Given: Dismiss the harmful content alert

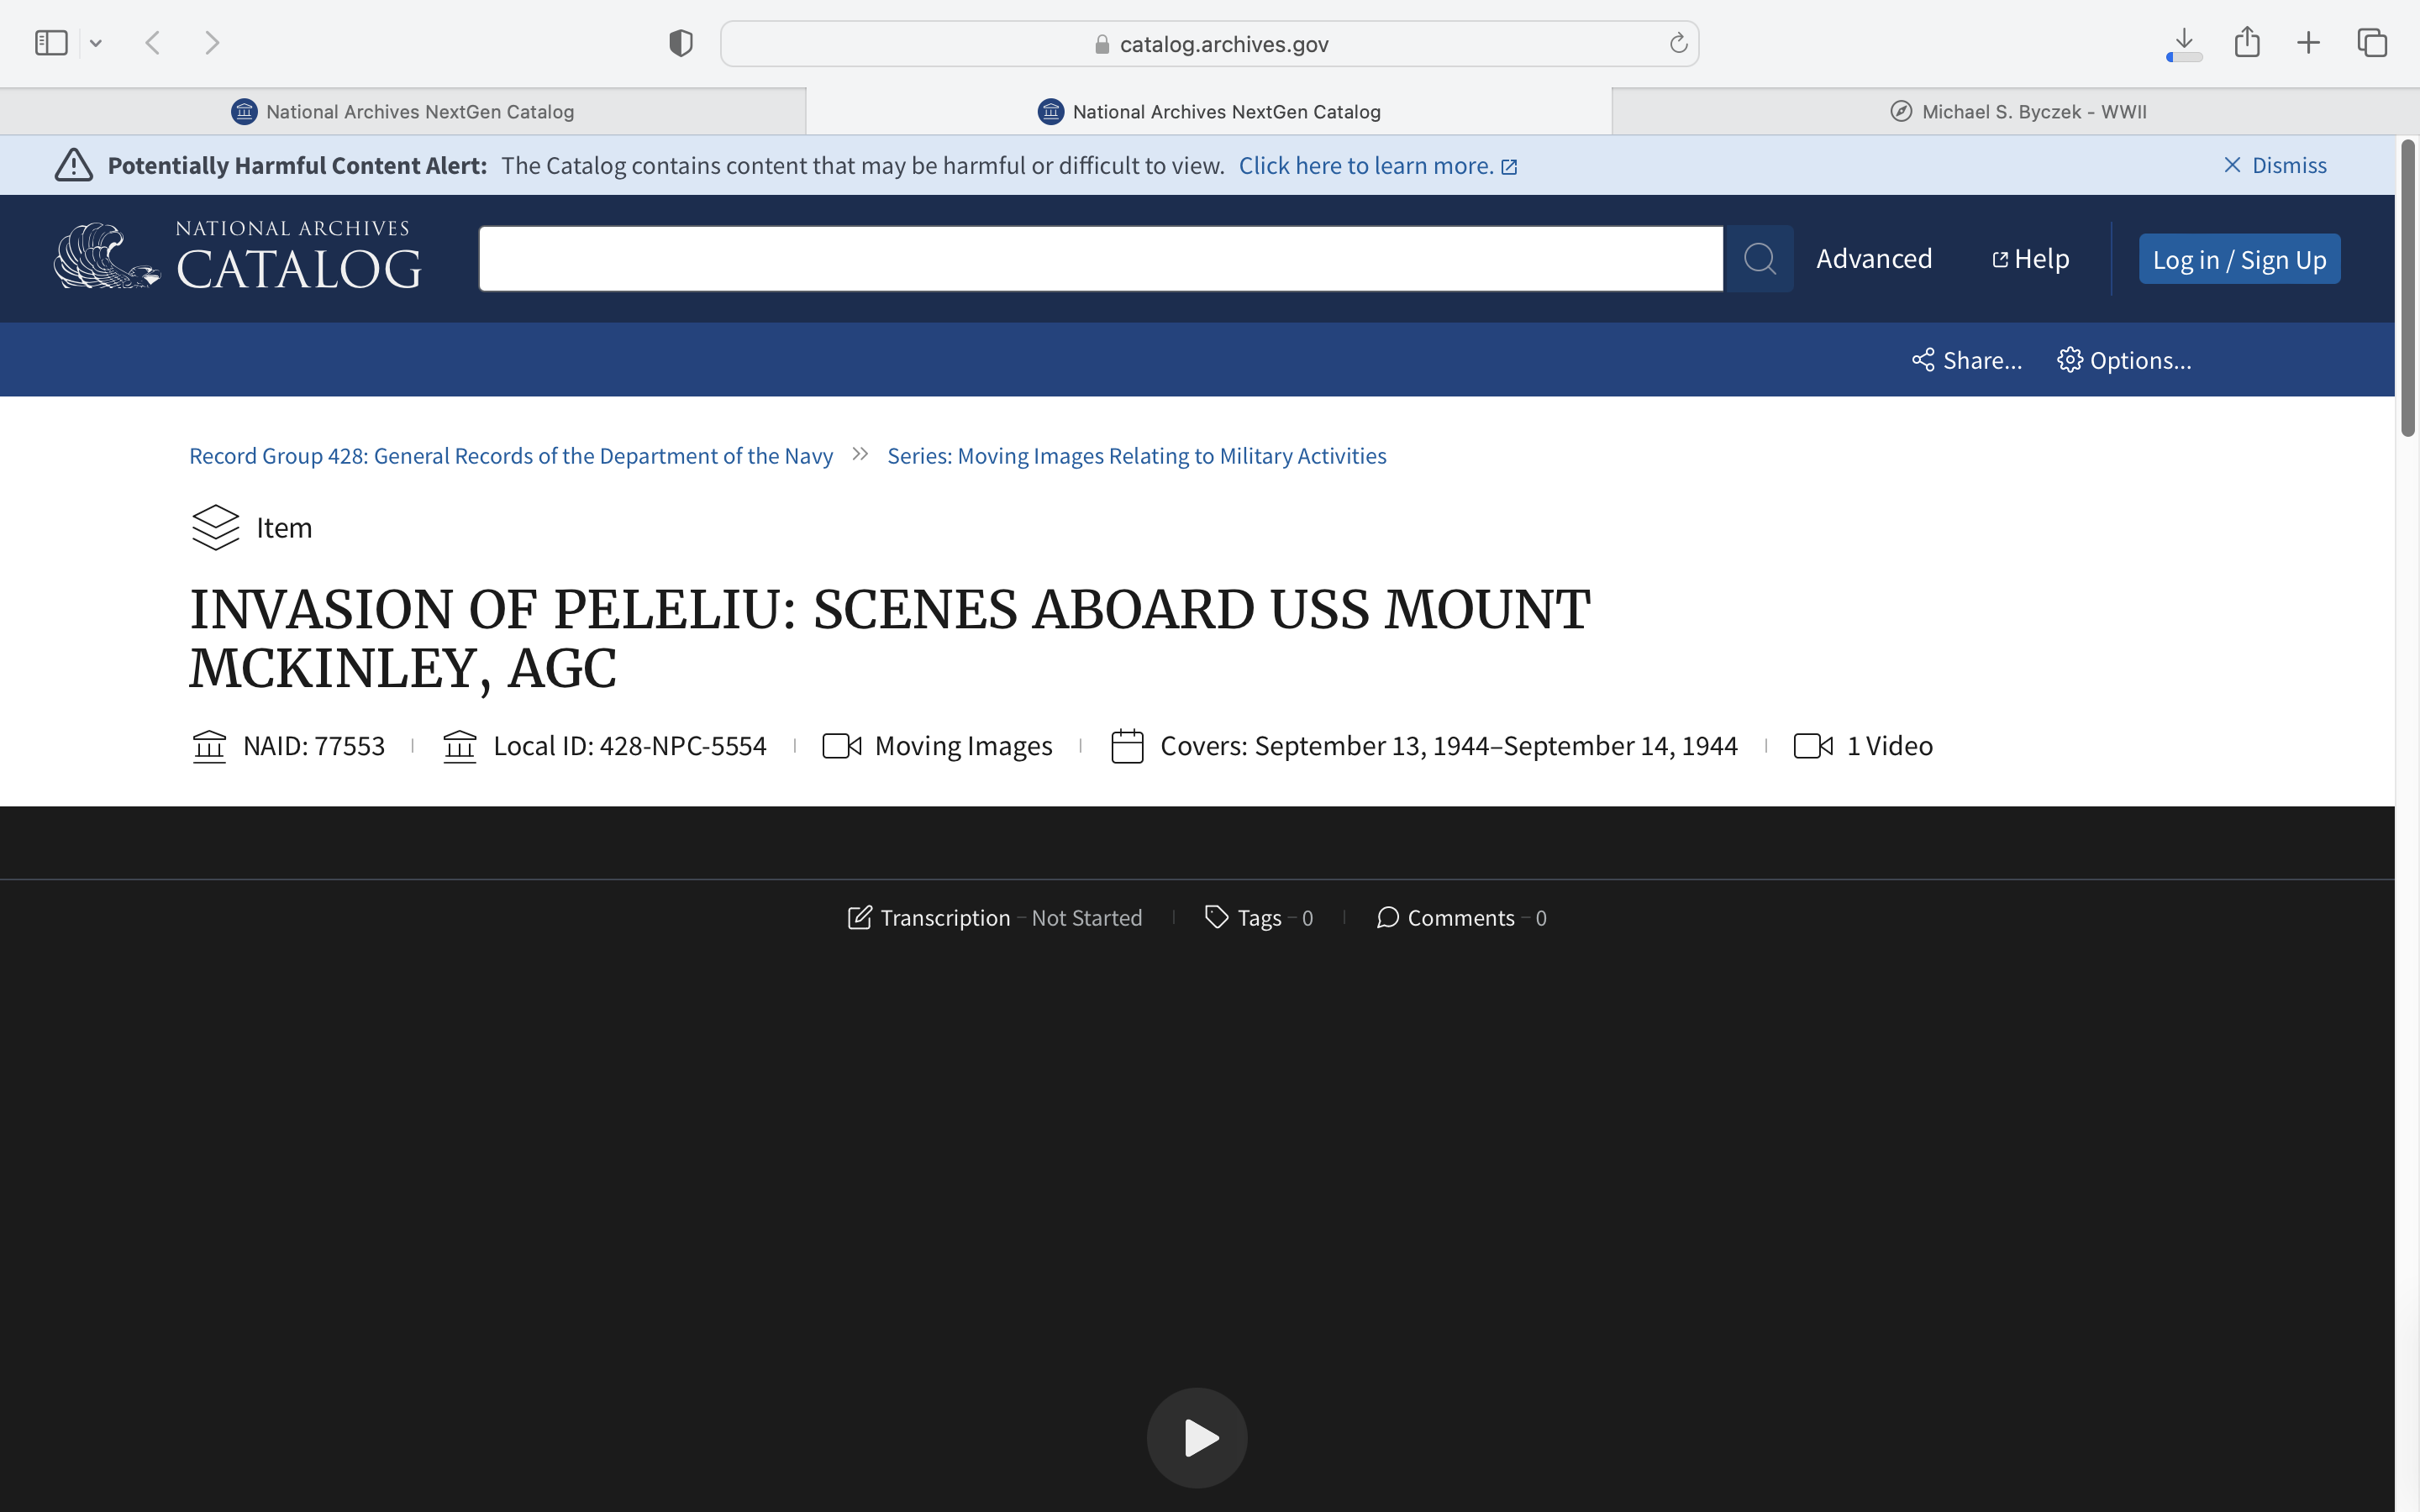Looking at the screenshot, I should pos(2275,165).
